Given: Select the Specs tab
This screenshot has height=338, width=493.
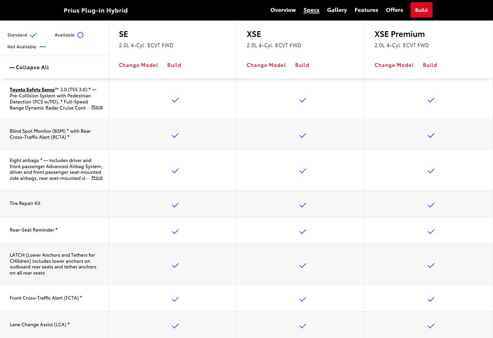Looking at the screenshot, I should tap(311, 10).
